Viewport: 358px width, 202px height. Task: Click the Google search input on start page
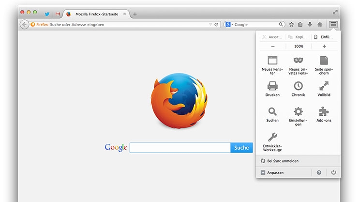pyautogui.click(x=180, y=148)
